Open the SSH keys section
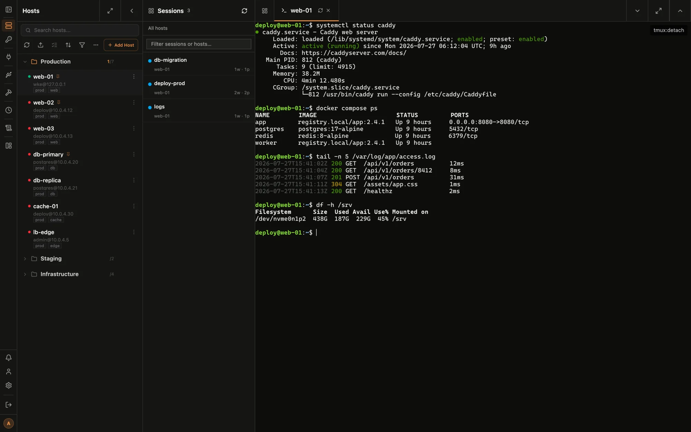Viewport: 691px width, 432px height. [x=9, y=39]
